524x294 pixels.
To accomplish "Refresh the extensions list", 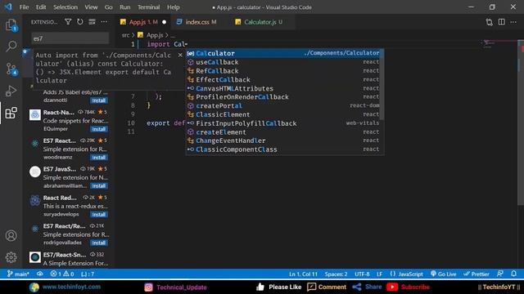I will click(80, 22).
